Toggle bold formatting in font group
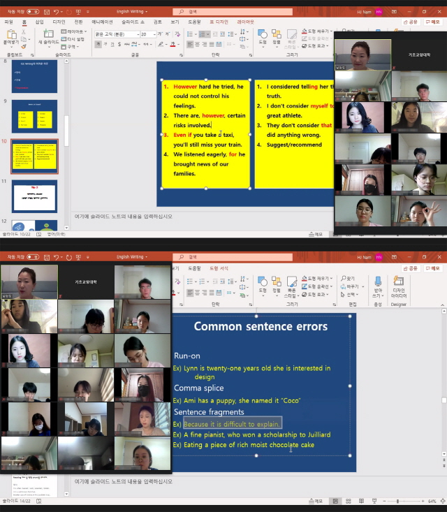The image size is (447, 512). click(x=98, y=44)
